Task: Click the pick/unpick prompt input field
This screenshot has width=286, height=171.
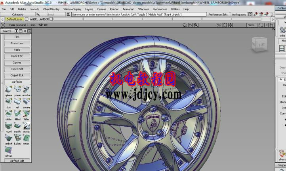Action: 139,15
